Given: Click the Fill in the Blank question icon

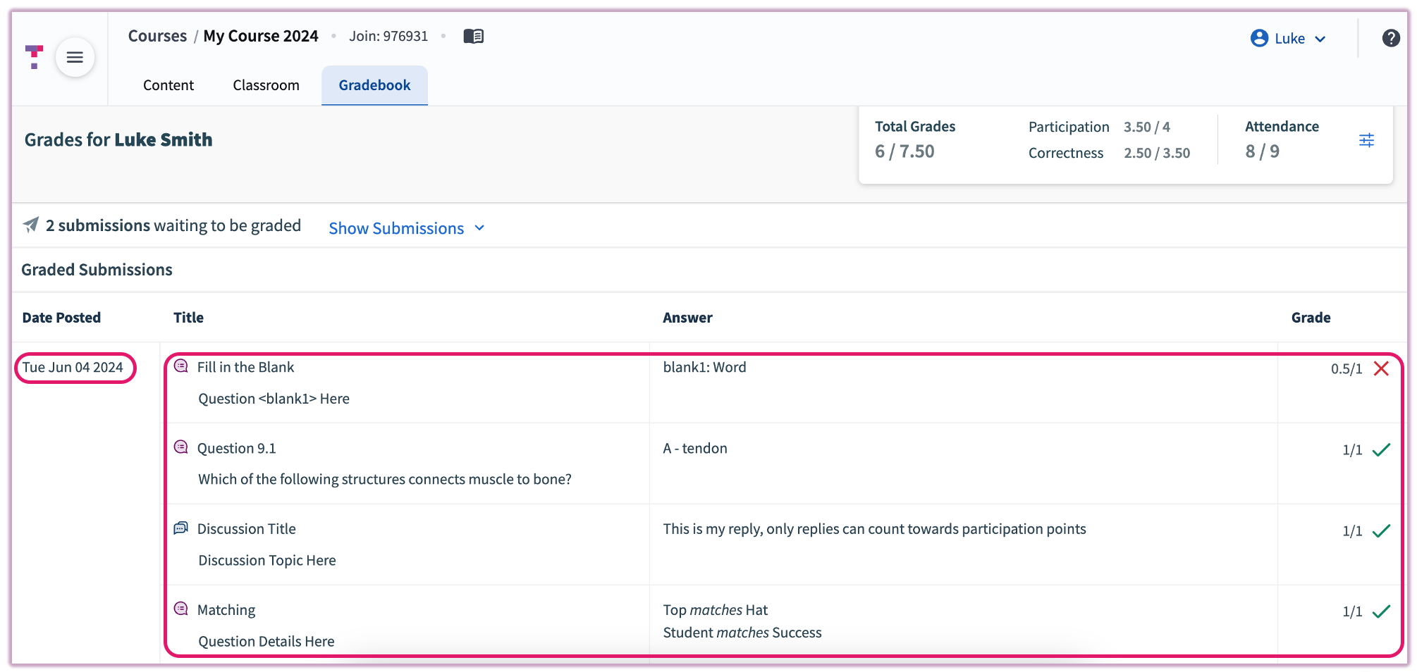Looking at the screenshot, I should tap(181, 366).
